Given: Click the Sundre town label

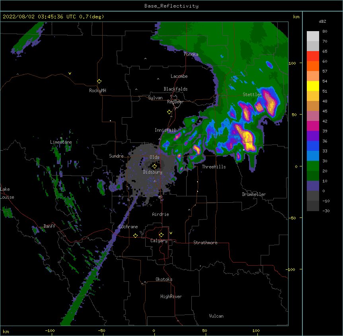Looking at the screenshot, I should pos(116,156).
